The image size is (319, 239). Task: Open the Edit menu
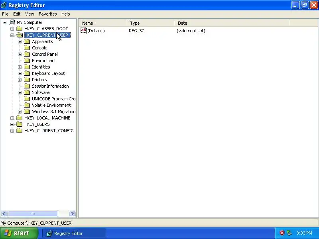17,14
